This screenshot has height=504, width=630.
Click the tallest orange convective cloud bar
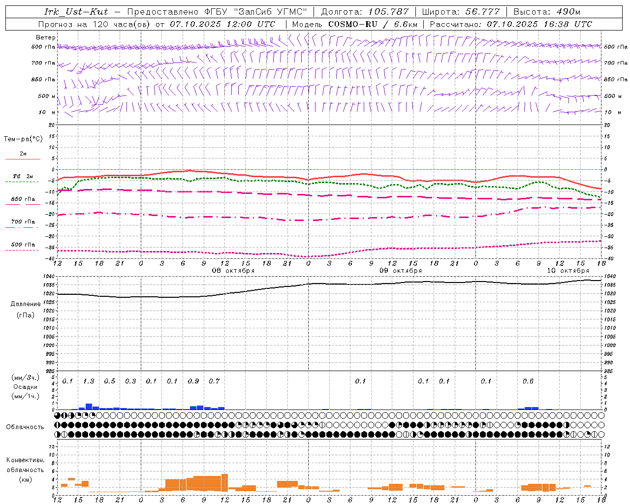[224, 483]
